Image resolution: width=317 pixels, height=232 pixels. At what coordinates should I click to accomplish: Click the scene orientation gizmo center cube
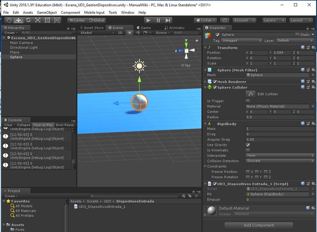pyautogui.click(x=186, y=51)
